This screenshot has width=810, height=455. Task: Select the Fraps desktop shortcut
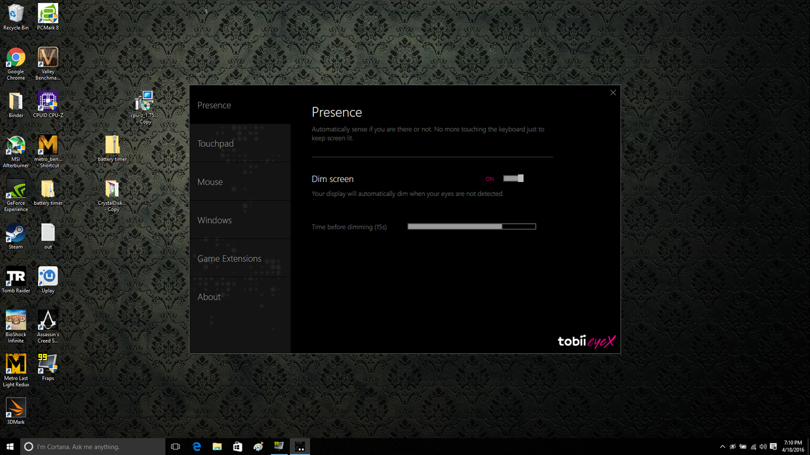48,367
